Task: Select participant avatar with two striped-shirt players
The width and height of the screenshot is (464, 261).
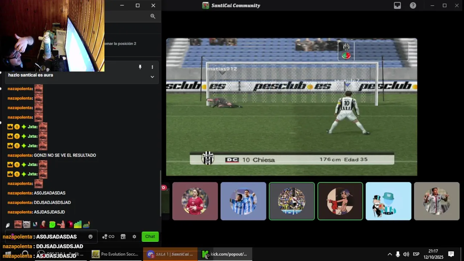Action: 243,201
